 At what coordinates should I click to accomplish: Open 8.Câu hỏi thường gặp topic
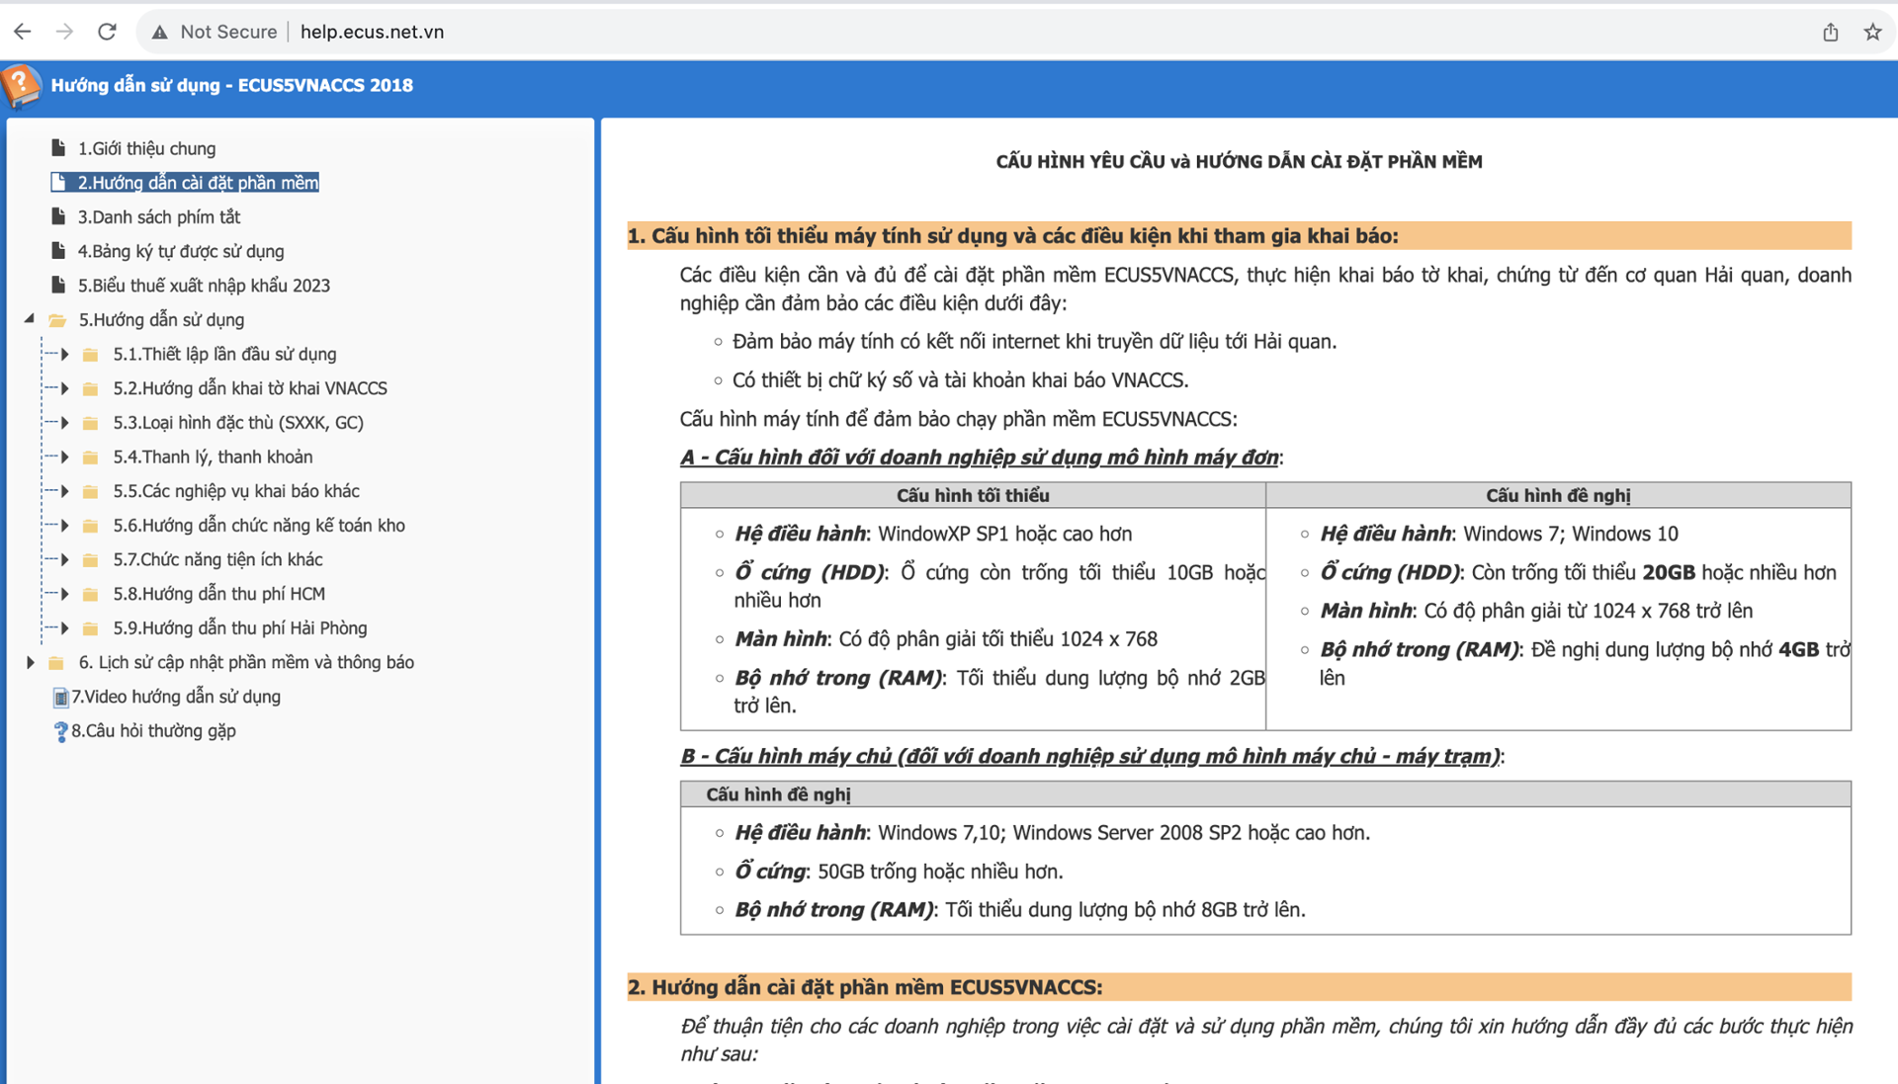pos(153,731)
